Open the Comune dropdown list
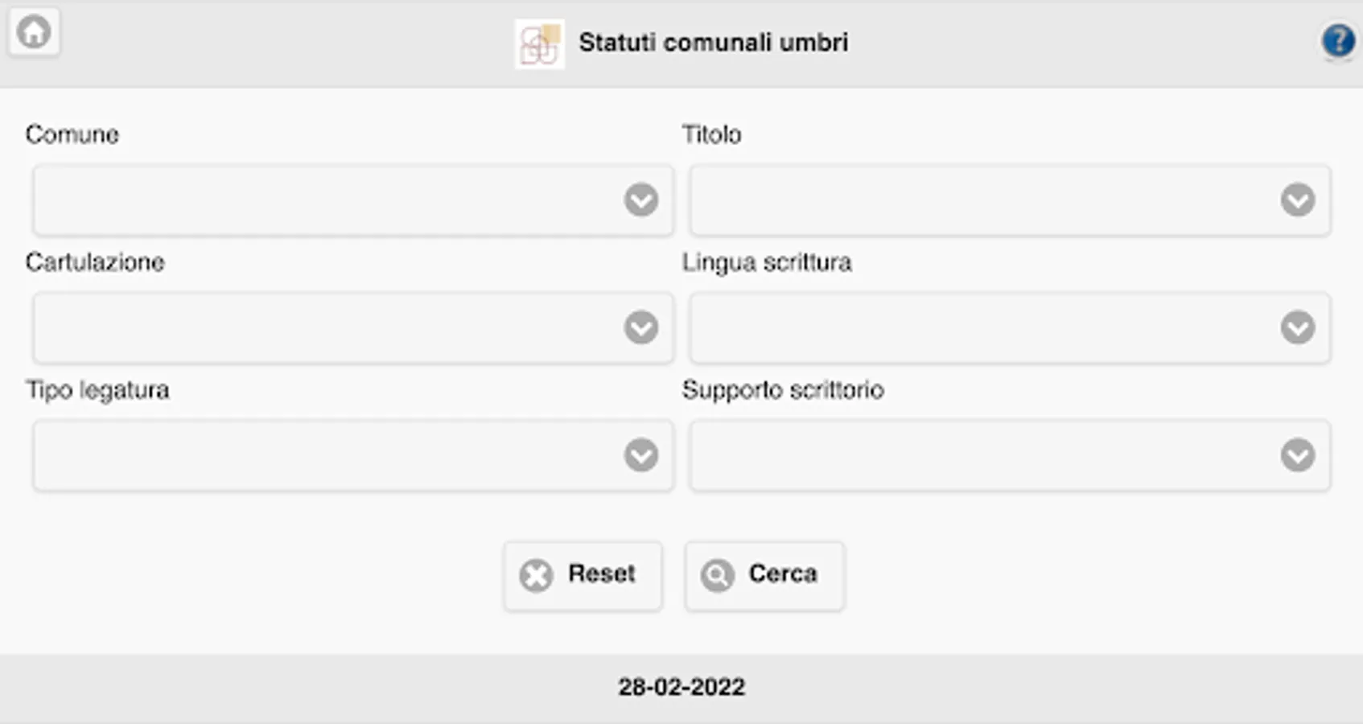Screen dimensions: 1363x724 pyautogui.click(x=352, y=200)
